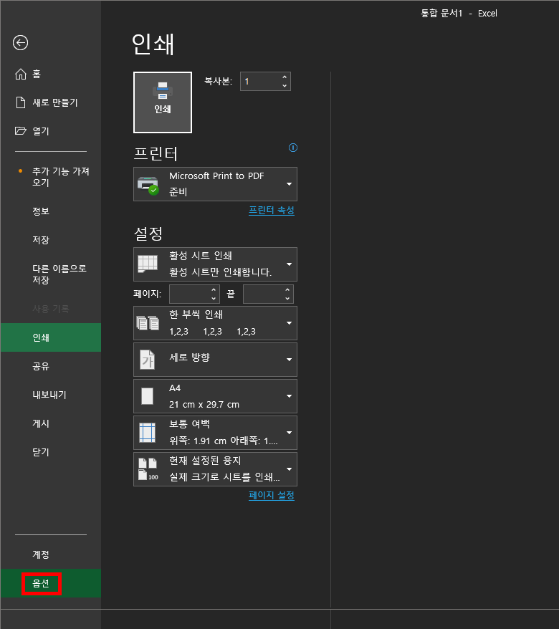Open the 페이지 설정 link
559x629 pixels.
click(272, 496)
